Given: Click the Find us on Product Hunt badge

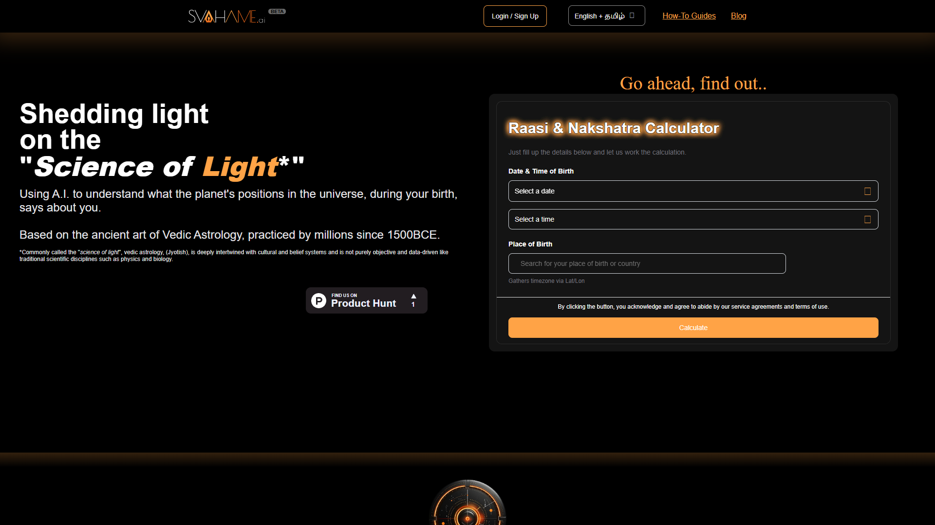Looking at the screenshot, I should tap(366, 300).
